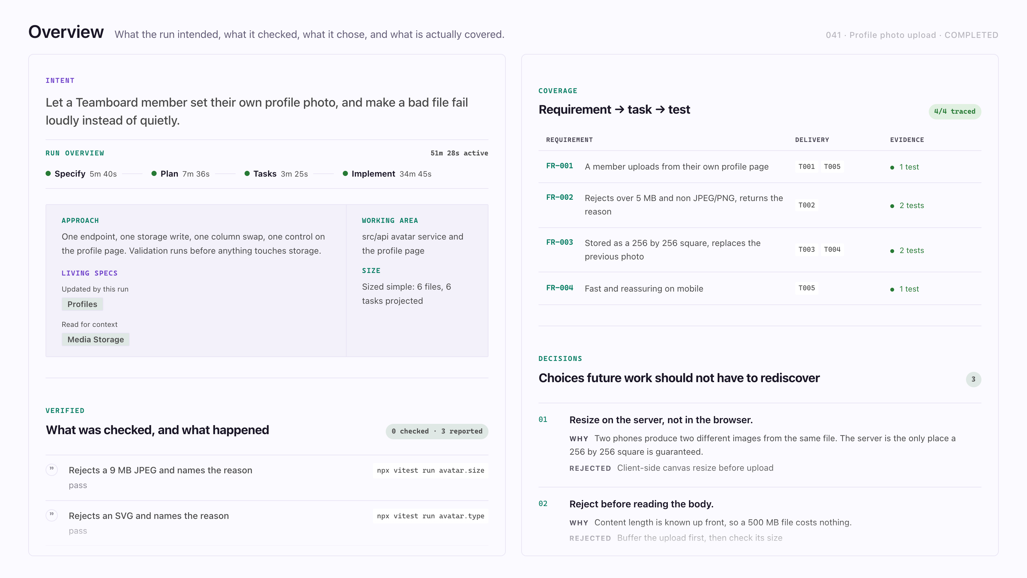Viewport: 1027px width, 578px height.
Task: Select the Plan phase step
Action: pos(181,173)
